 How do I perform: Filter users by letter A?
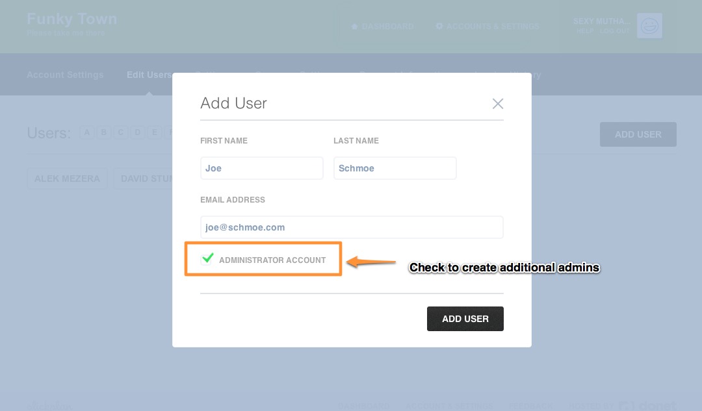pos(87,132)
